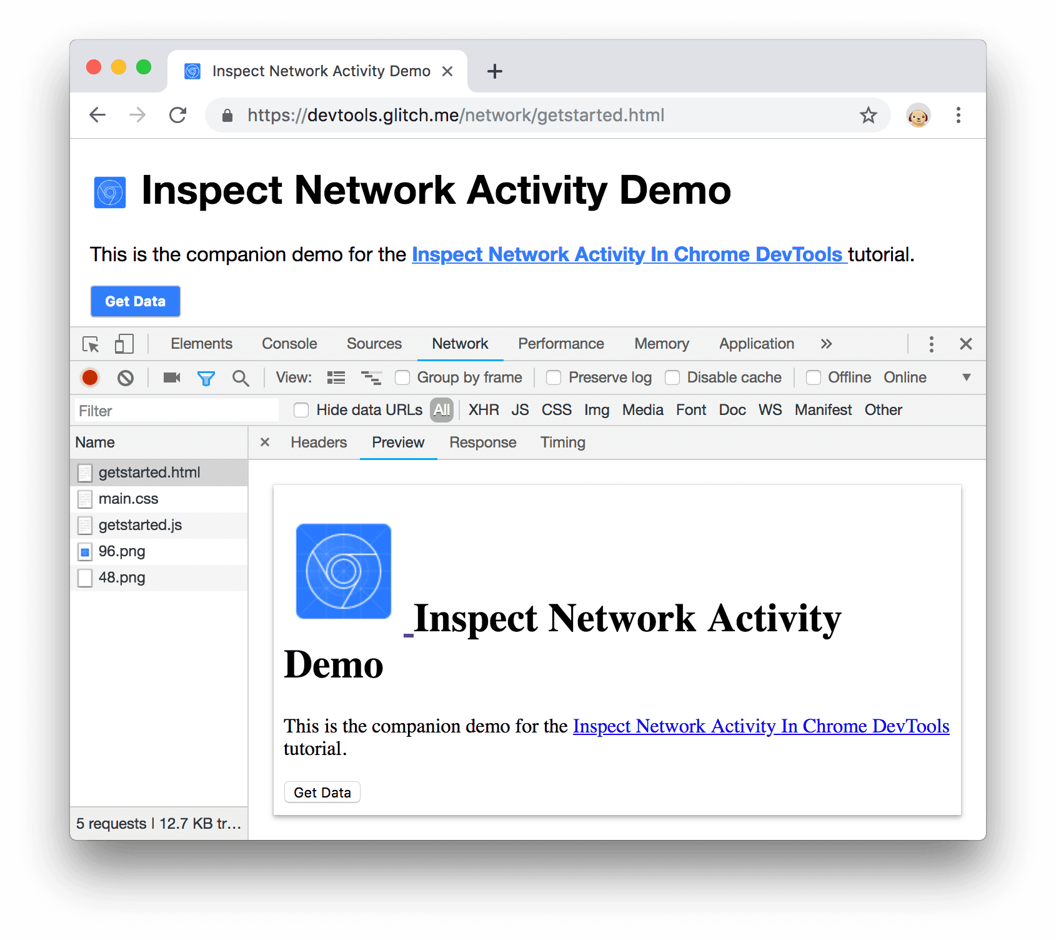Open the Memory panel
This screenshot has width=1056, height=940.
click(x=662, y=344)
